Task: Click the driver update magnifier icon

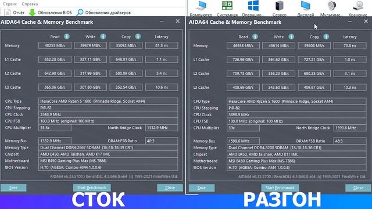Action: click(x=80, y=12)
